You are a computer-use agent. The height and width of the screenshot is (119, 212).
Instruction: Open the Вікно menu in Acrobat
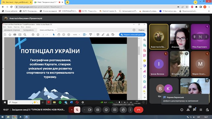22,27
